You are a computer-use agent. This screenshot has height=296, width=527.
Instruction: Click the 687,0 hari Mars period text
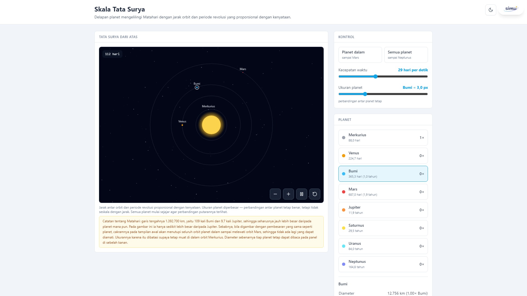363,195
